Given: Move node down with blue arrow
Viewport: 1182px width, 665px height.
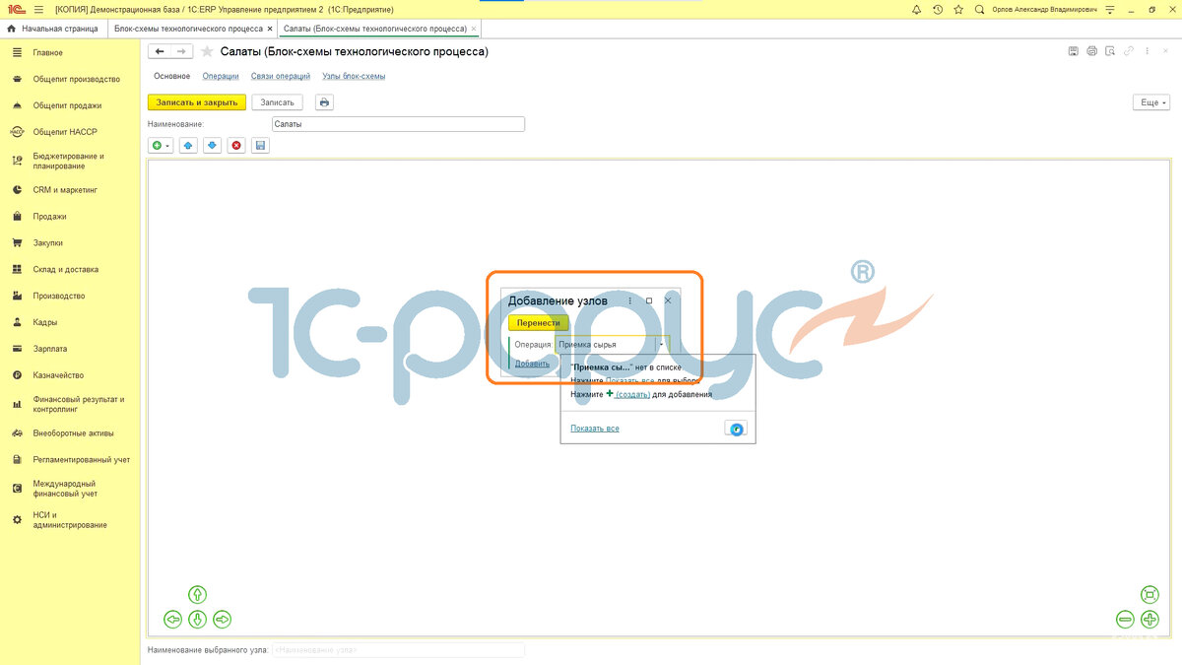Looking at the screenshot, I should pos(212,146).
